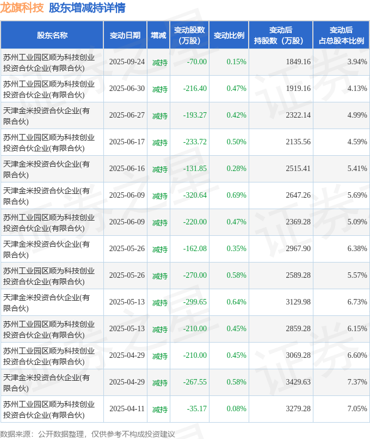
Task: Click the change ratio 0.08%
Action: (x=236, y=408)
